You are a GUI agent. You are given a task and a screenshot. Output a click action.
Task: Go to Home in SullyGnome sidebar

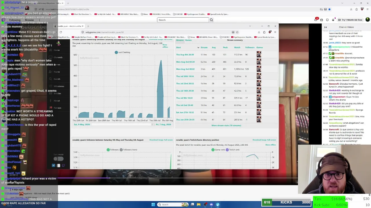click(57, 50)
